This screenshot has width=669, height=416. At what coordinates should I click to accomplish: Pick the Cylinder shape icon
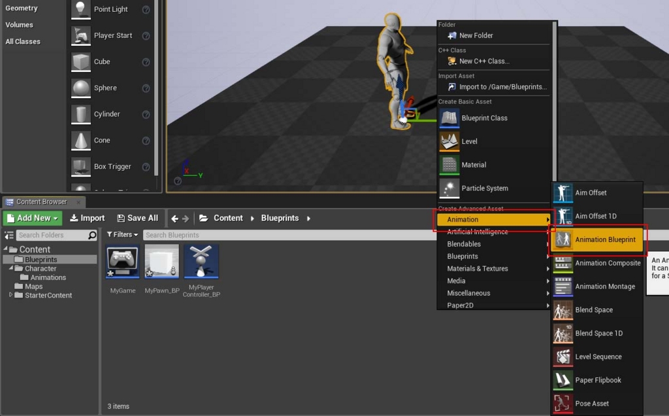click(x=80, y=114)
